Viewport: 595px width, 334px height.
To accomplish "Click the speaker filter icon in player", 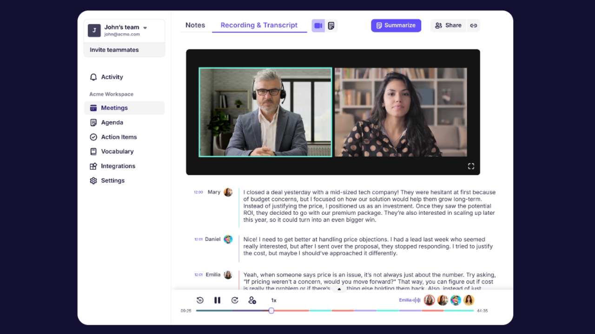I will point(252,300).
